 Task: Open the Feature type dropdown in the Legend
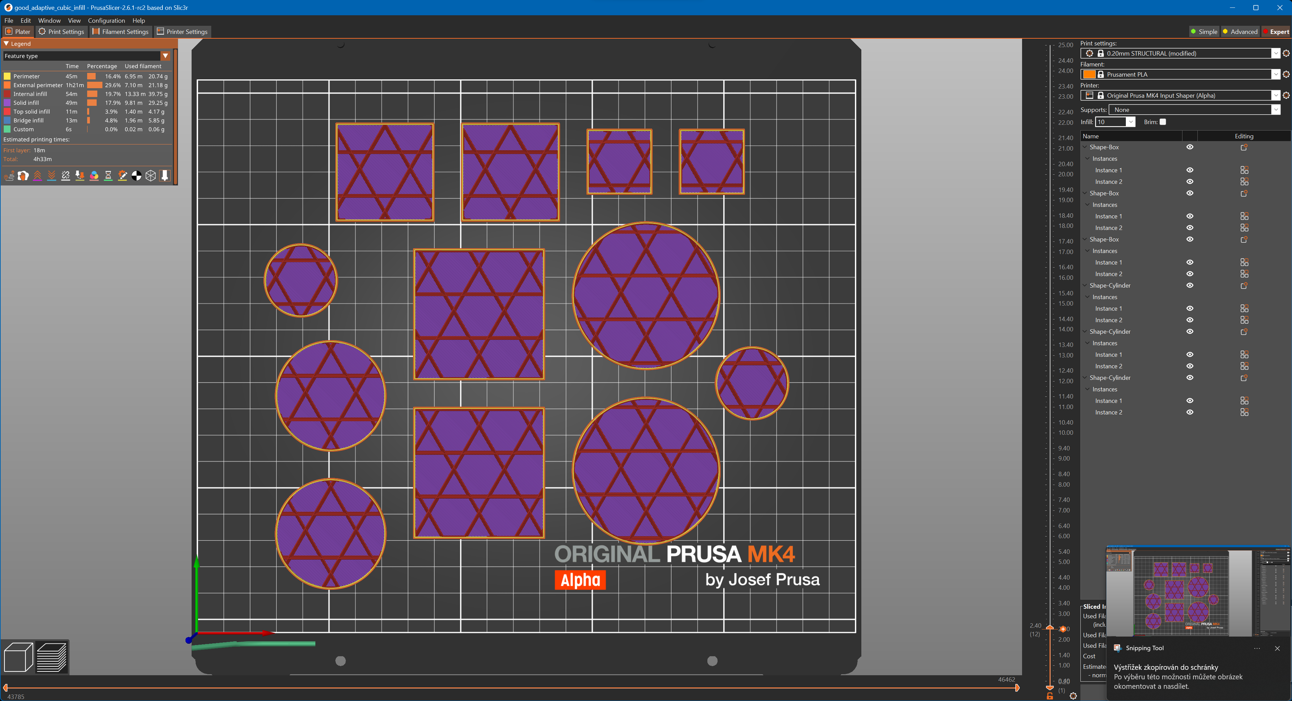click(165, 56)
